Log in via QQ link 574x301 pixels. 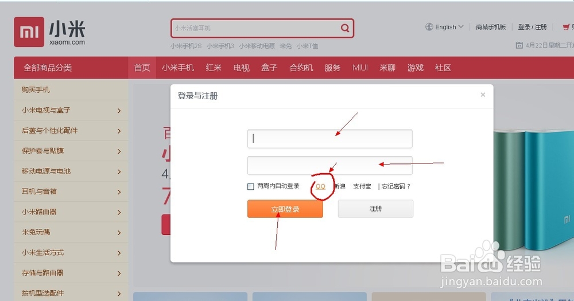click(320, 186)
